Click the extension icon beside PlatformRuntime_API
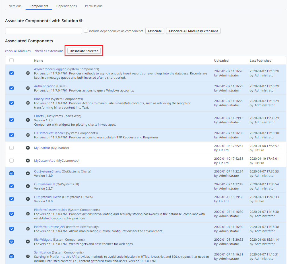The image size is (287, 264). click(28, 229)
